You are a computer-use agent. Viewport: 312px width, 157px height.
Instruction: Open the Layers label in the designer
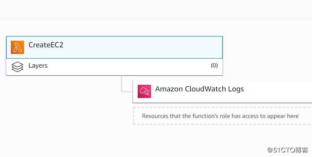click(38, 66)
